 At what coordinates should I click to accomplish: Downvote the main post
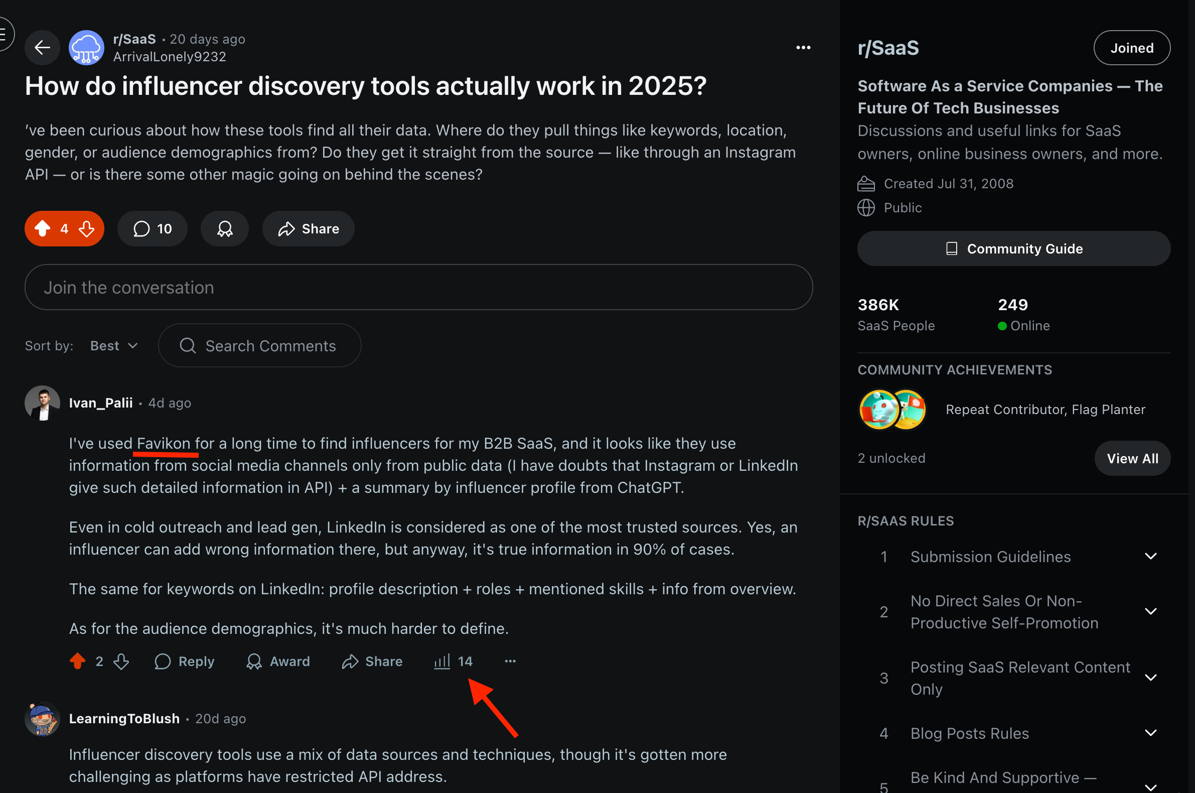(87, 228)
